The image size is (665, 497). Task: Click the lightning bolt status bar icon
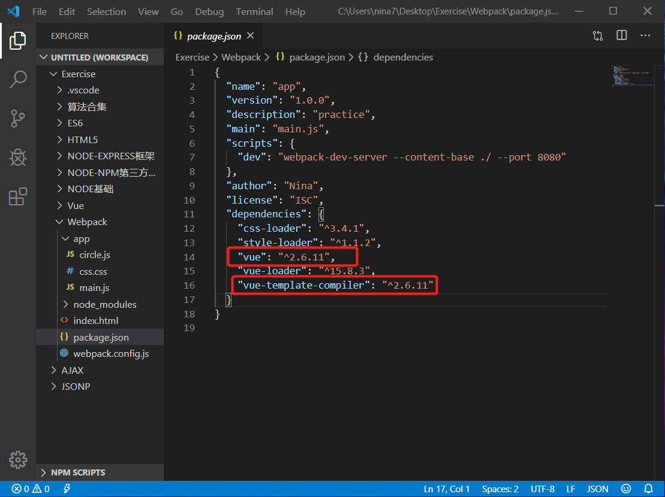(67, 489)
